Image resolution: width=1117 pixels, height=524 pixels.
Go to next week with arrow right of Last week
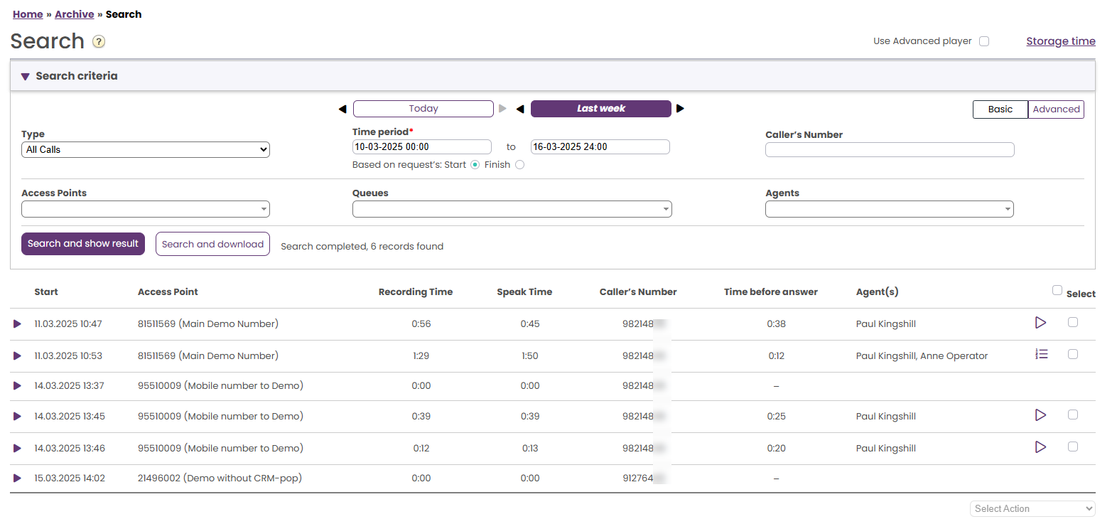point(680,109)
